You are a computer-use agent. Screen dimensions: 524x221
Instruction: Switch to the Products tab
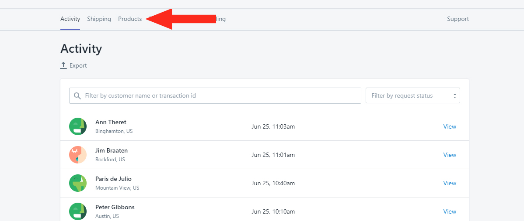click(130, 19)
